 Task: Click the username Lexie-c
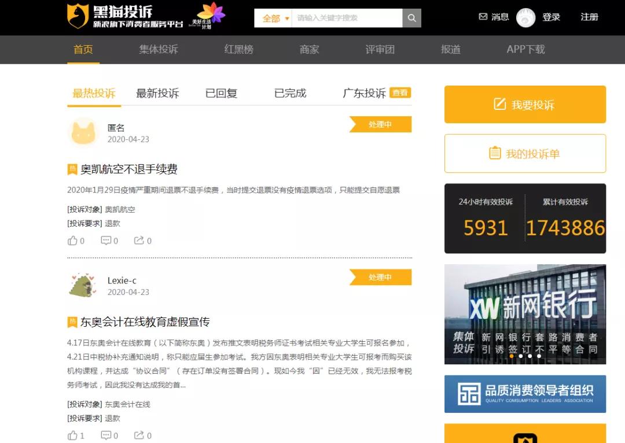(122, 280)
